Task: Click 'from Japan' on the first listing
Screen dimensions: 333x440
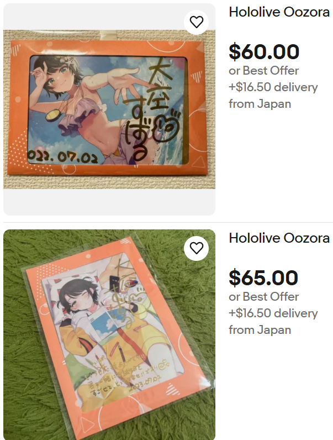Action: (x=260, y=104)
